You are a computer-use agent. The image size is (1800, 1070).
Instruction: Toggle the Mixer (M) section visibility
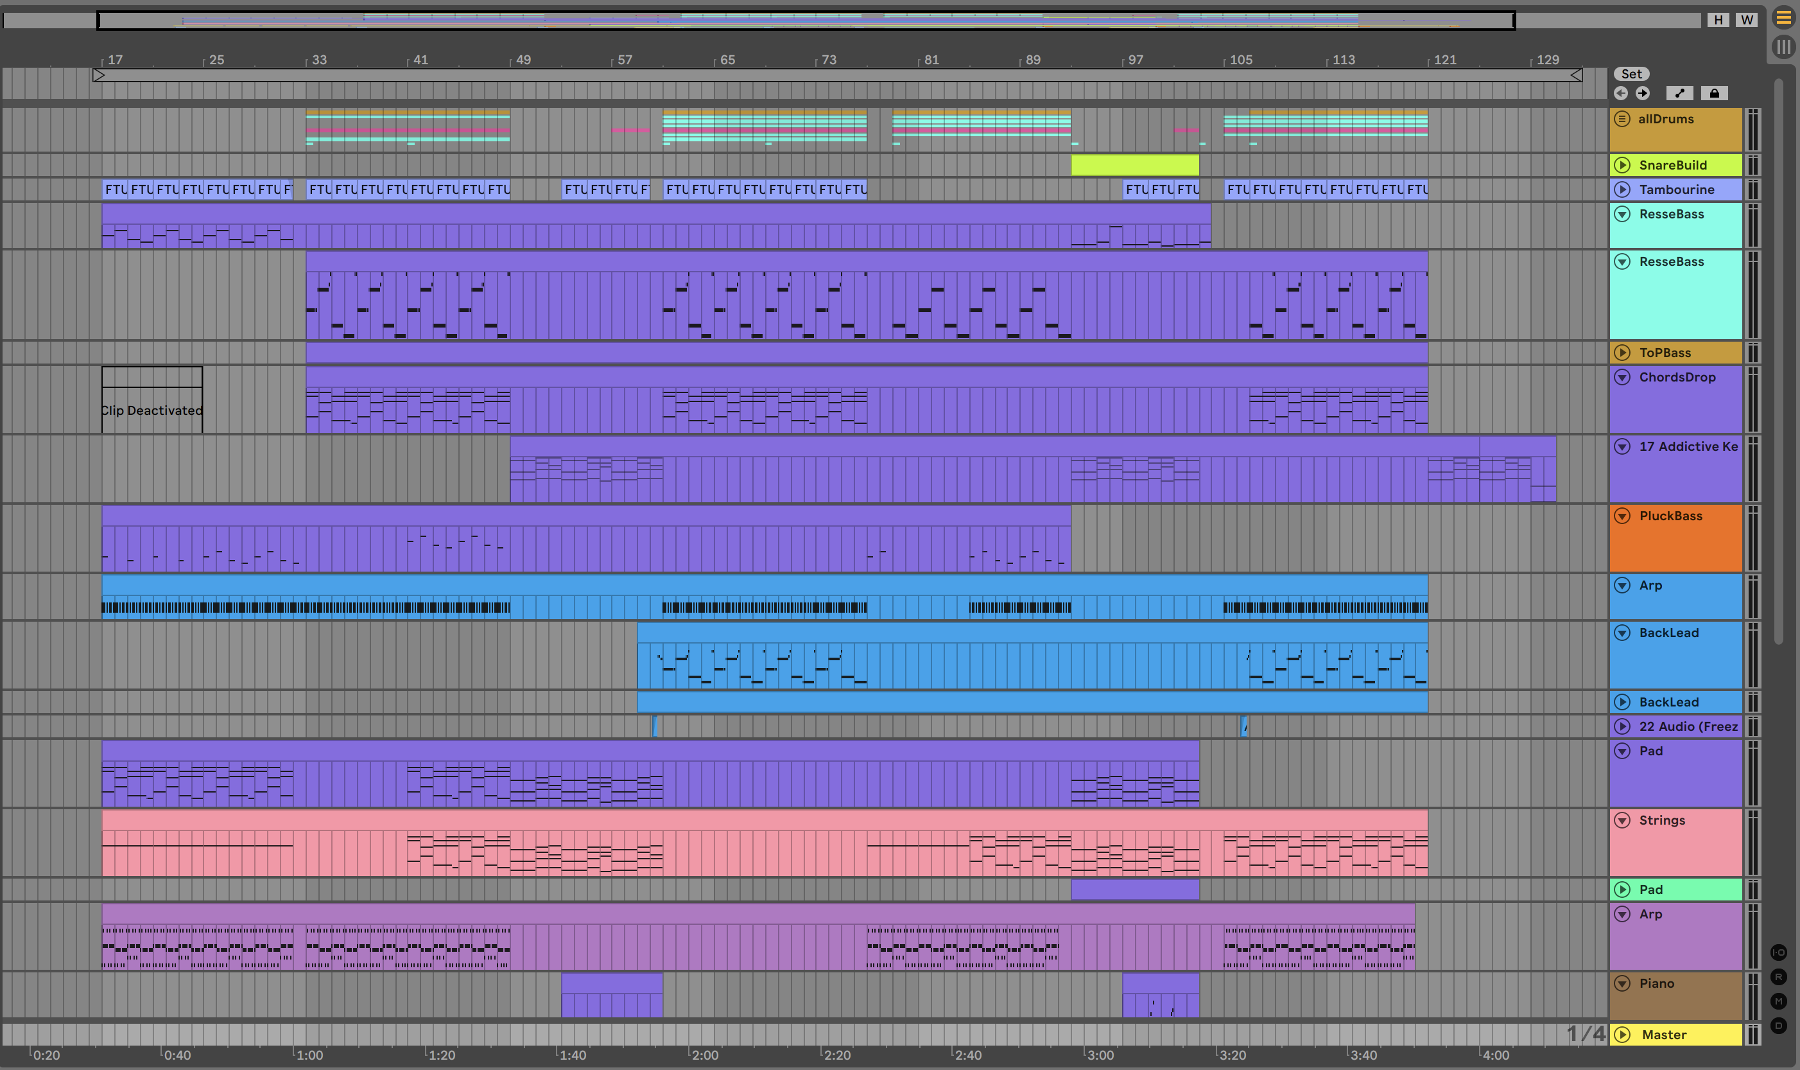point(1778,1001)
